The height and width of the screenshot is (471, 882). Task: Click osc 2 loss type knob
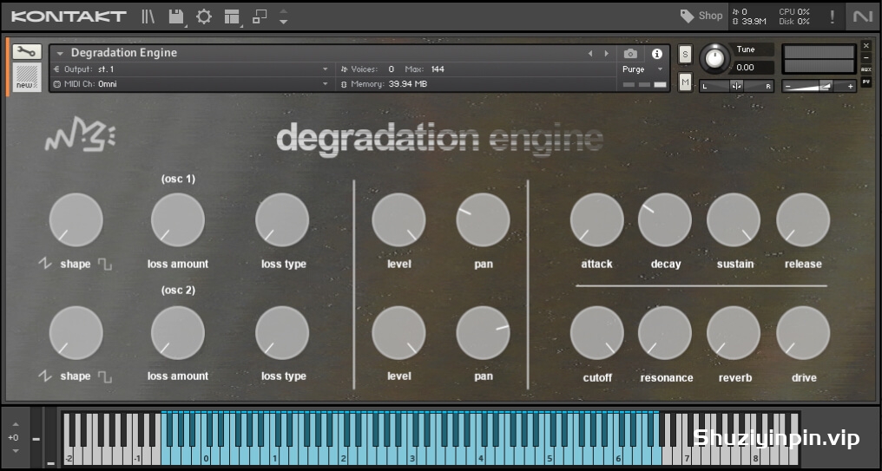[x=282, y=333]
